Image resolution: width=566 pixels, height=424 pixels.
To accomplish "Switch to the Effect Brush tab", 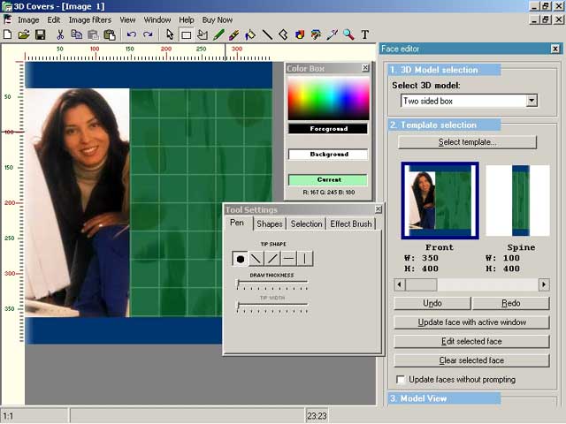I will (x=351, y=223).
